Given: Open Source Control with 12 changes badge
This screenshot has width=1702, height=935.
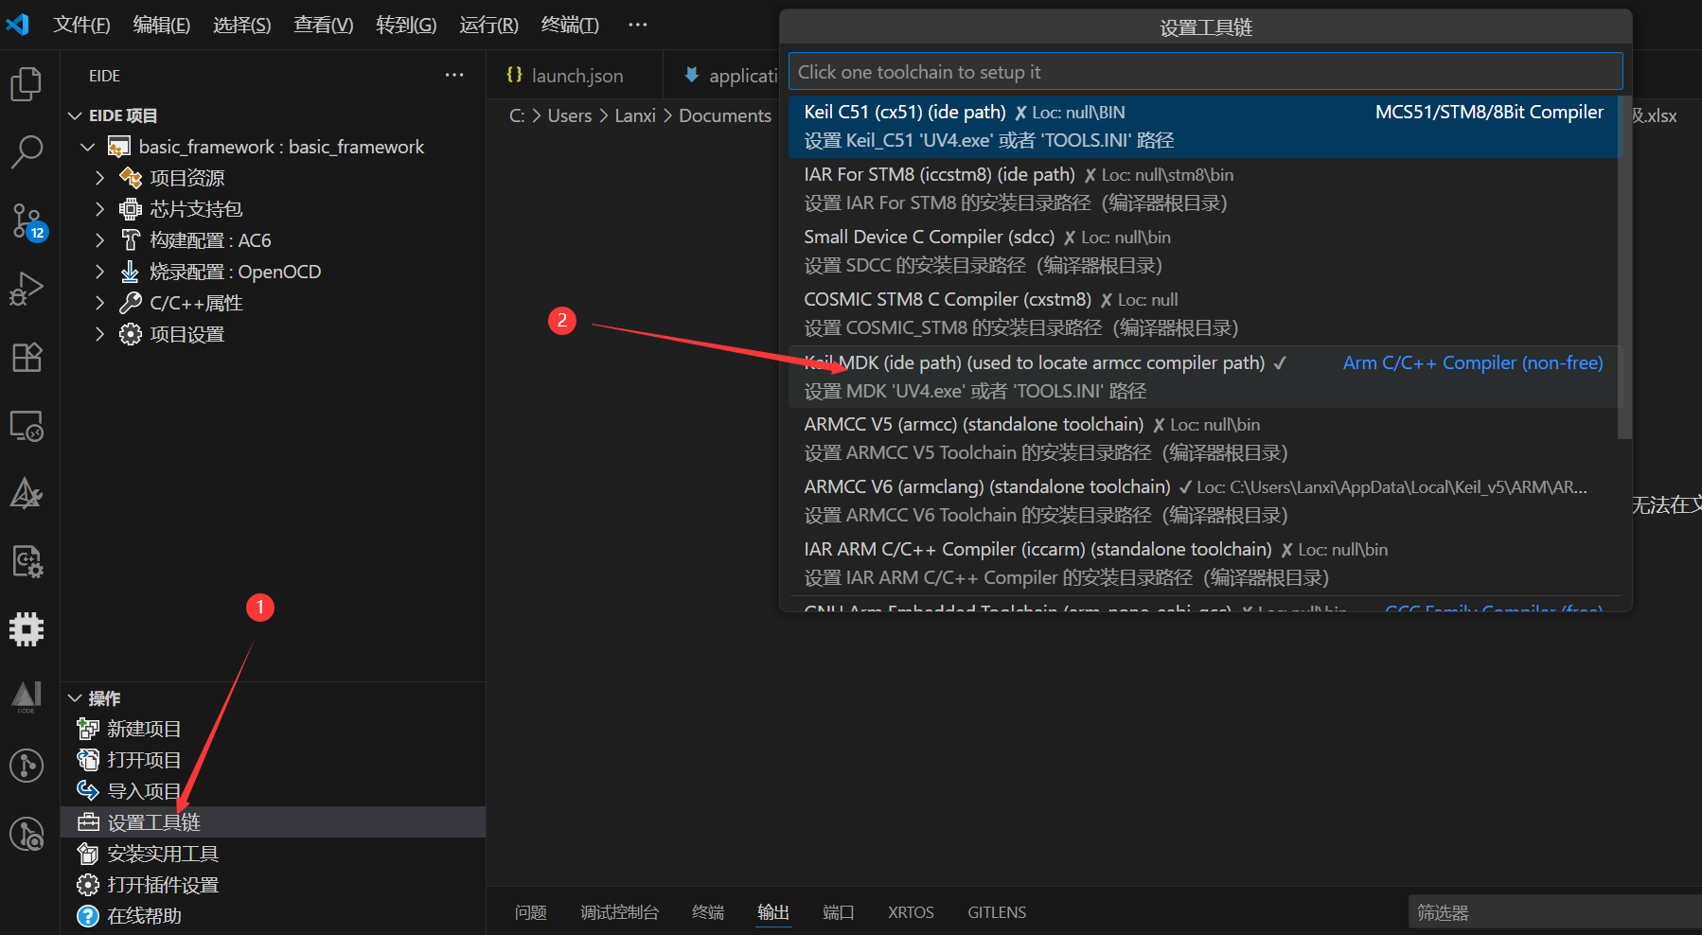Looking at the screenshot, I should [x=27, y=221].
